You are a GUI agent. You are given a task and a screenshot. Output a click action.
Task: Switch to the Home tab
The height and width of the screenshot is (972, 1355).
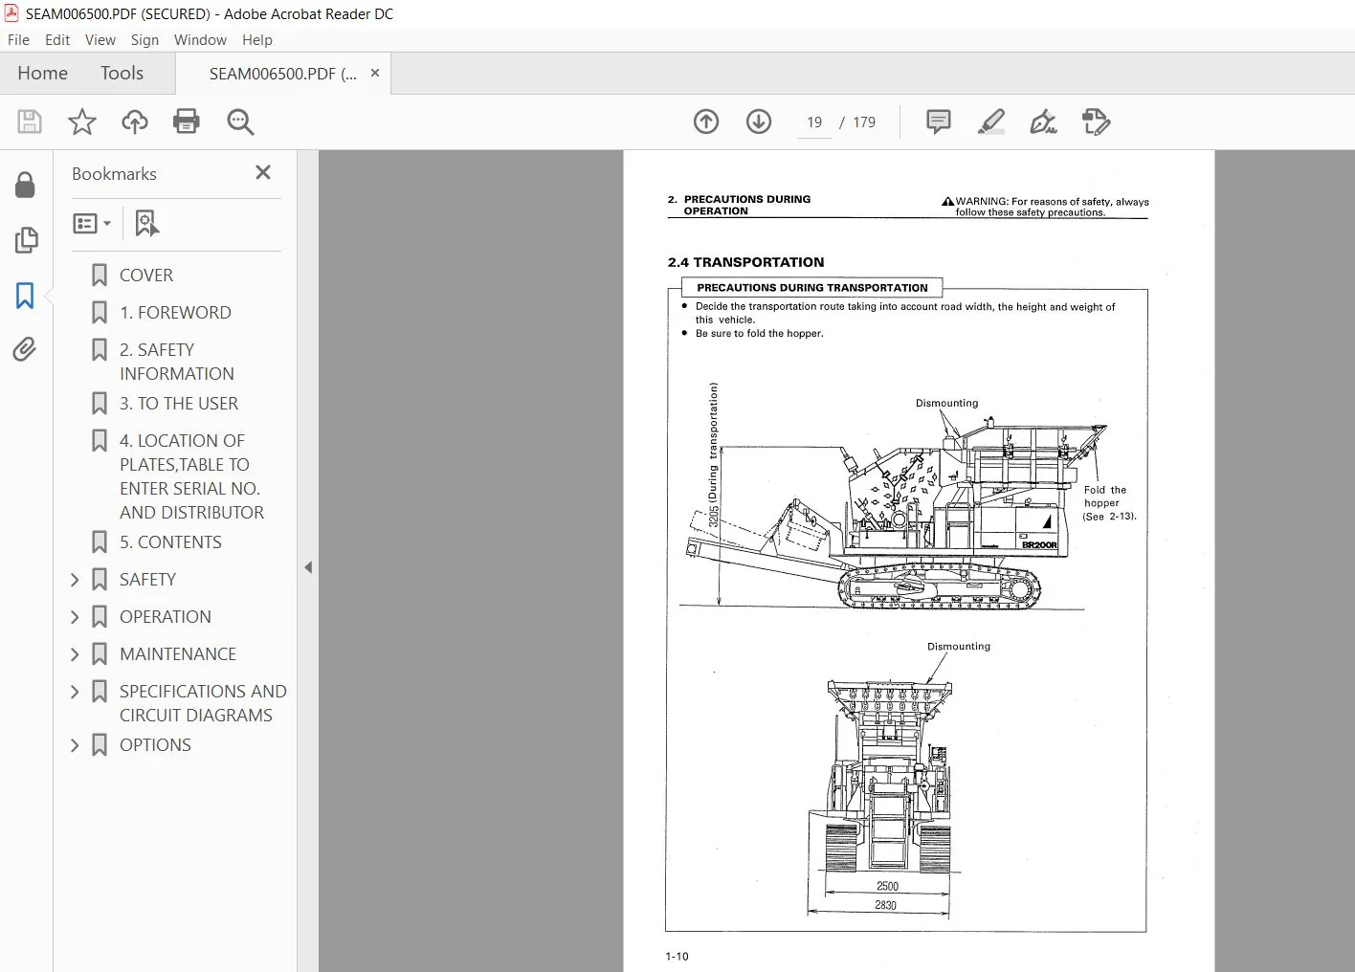pos(42,73)
